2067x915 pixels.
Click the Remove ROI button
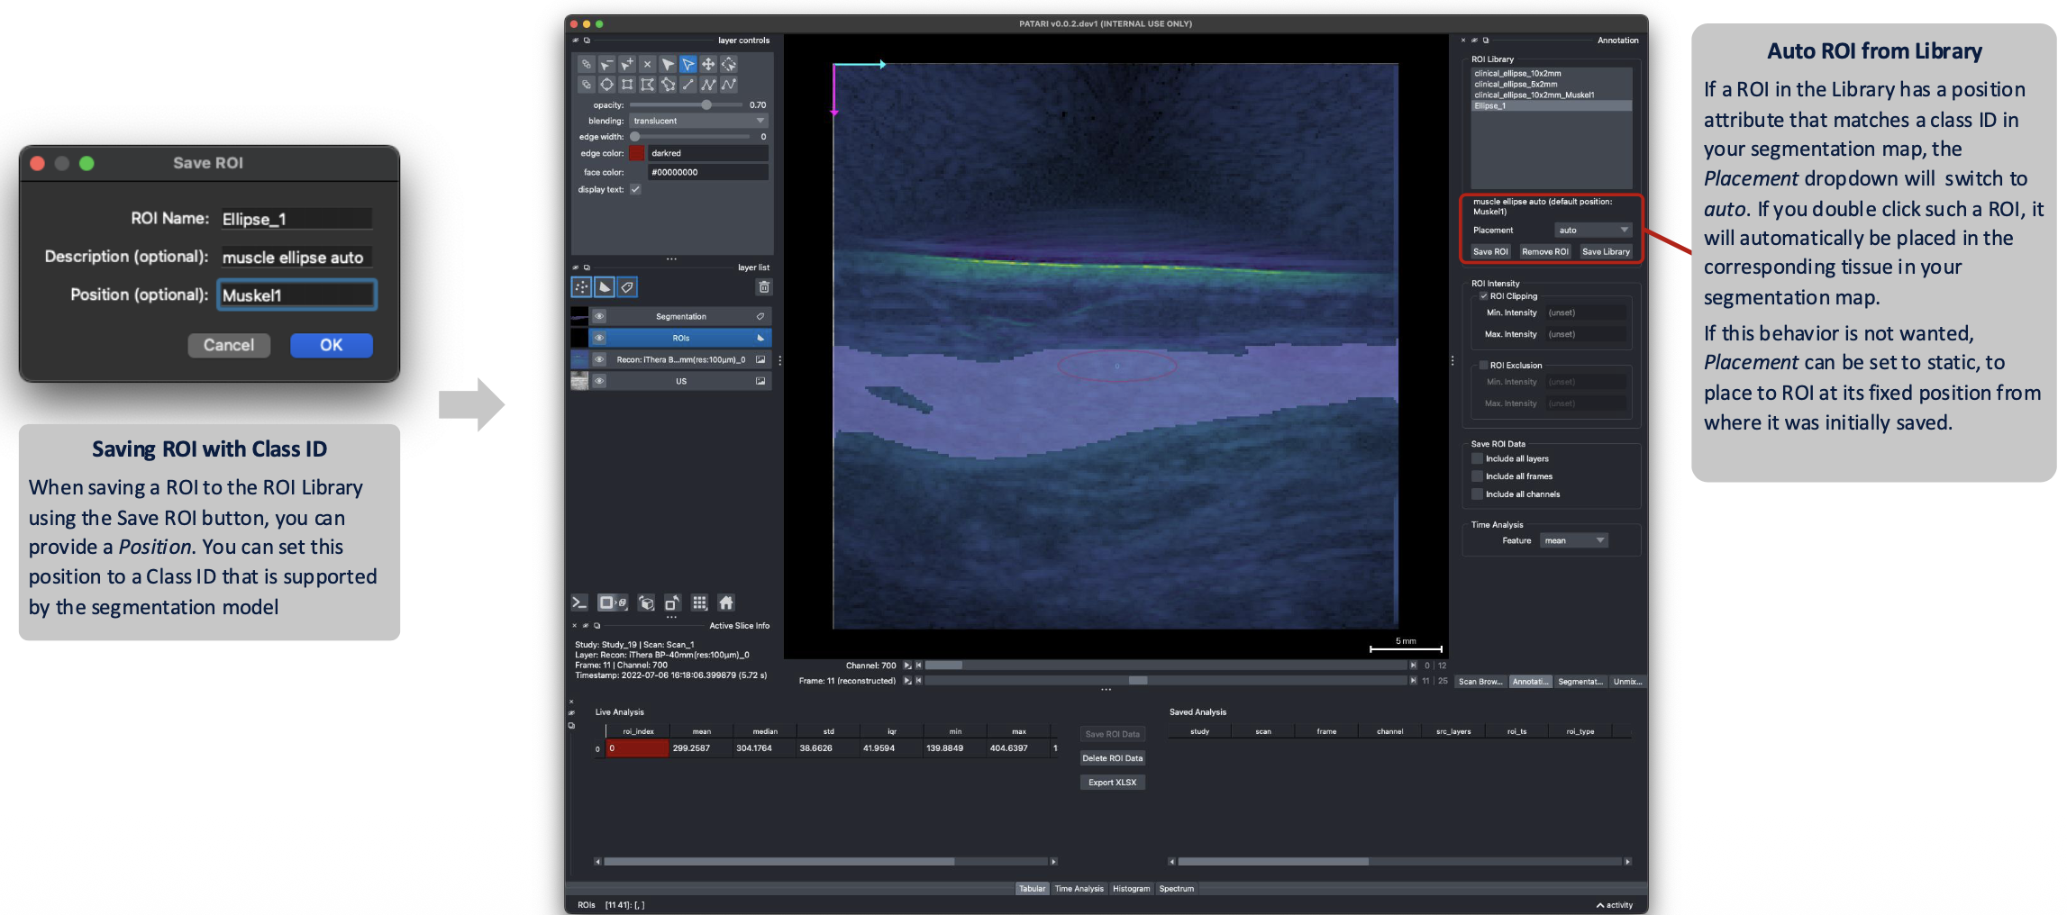click(1544, 252)
